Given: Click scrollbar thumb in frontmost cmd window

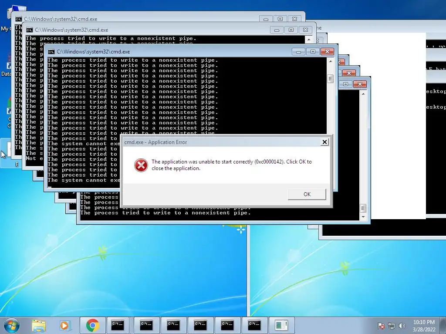Looking at the screenshot, I should point(330,79).
